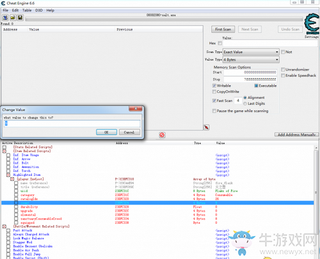
Task: Open the File menu
Action: click(x=5, y=10)
